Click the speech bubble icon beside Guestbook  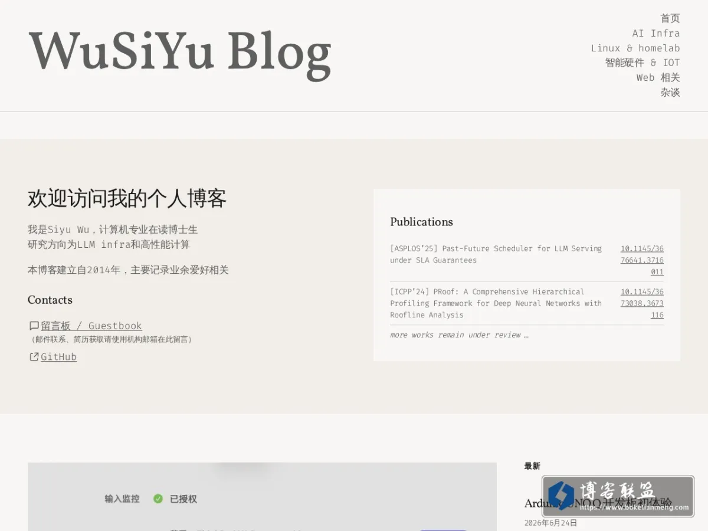pos(34,326)
